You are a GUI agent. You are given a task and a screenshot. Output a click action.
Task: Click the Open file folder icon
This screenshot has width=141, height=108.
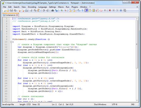pos(8,10)
